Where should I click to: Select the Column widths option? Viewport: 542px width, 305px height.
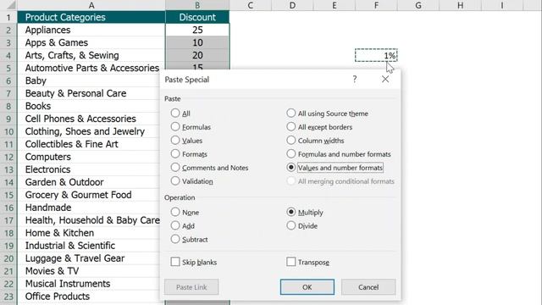pos(315,141)
